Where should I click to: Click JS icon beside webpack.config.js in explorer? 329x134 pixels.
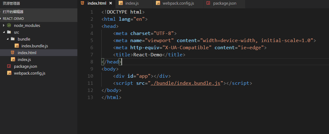click(x=9, y=73)
